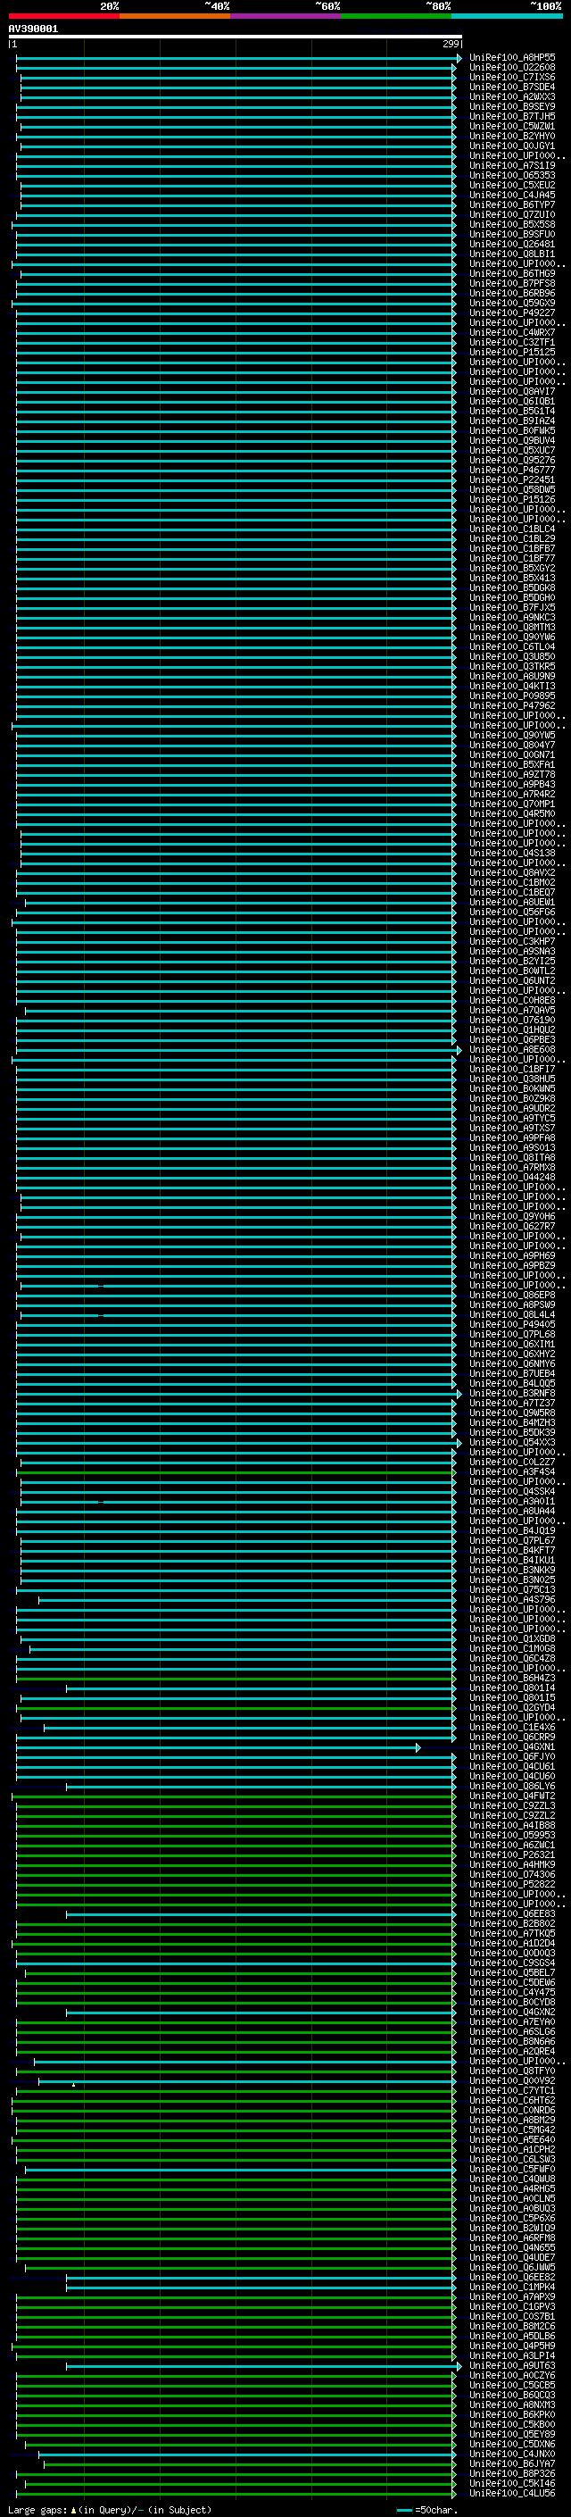
Task: Select hit label UniRef100_P49227
Action: click(512, 313)
